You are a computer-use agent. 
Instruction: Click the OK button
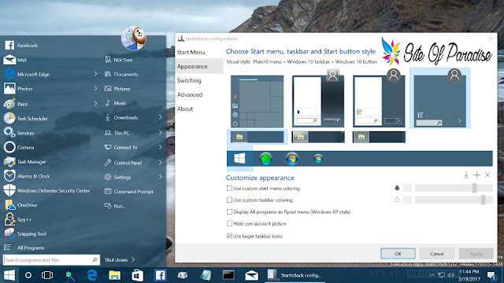pyautogui.click(x=398, y=253)
